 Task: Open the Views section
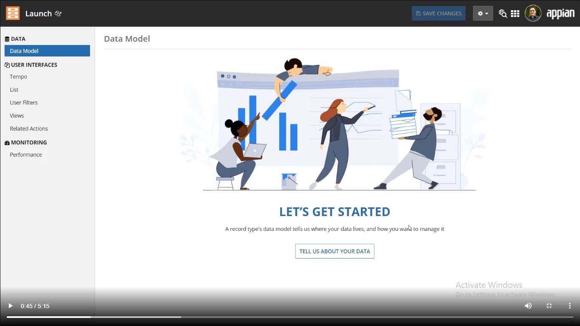(x=17, y=115)
